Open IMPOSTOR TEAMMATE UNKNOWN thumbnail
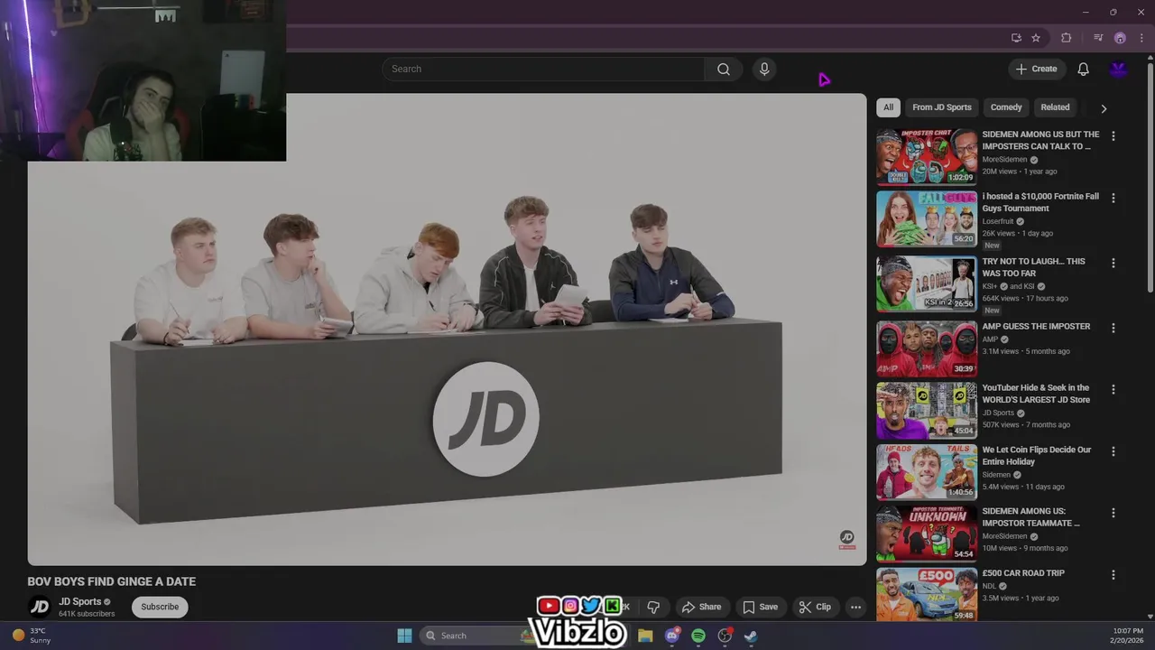Image resolution: width=1155 pixels, height=650 pixels. 926,534
